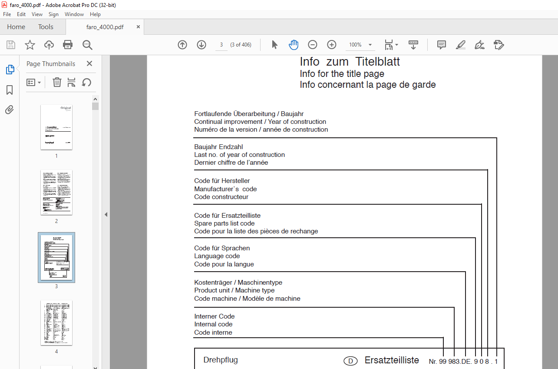Close the faro_4000.pdf tab
Image resolution: width=558 pixels, height=369 pixels.
[139, 27]
